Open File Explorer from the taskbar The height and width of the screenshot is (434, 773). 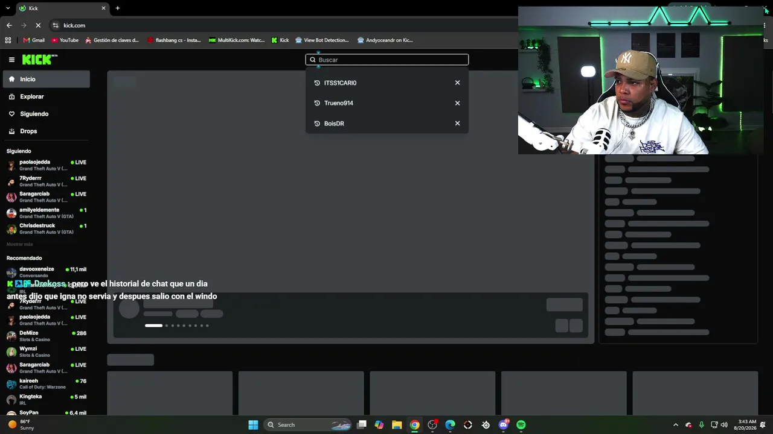[397, 425]
